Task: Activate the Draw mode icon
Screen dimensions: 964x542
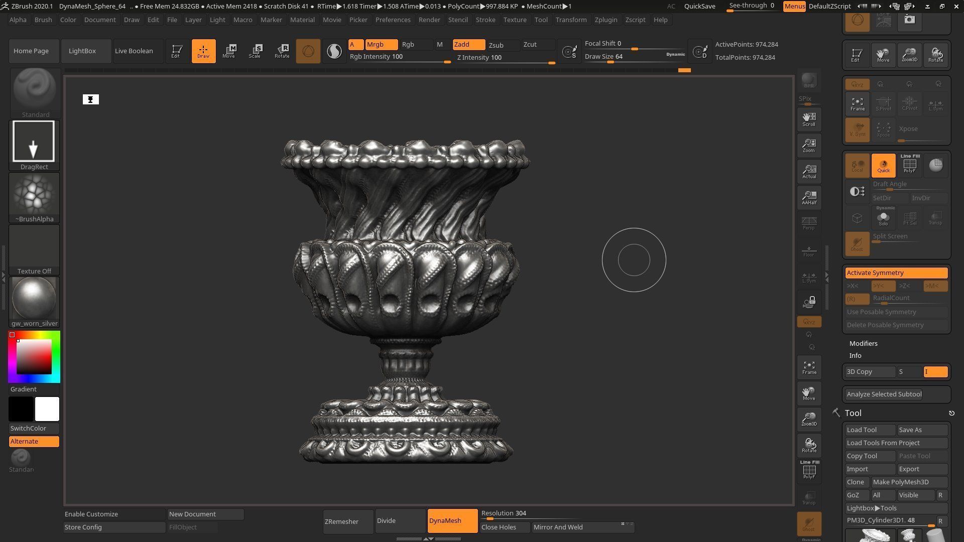Action: pyautogui.click(x=203, y=51)
